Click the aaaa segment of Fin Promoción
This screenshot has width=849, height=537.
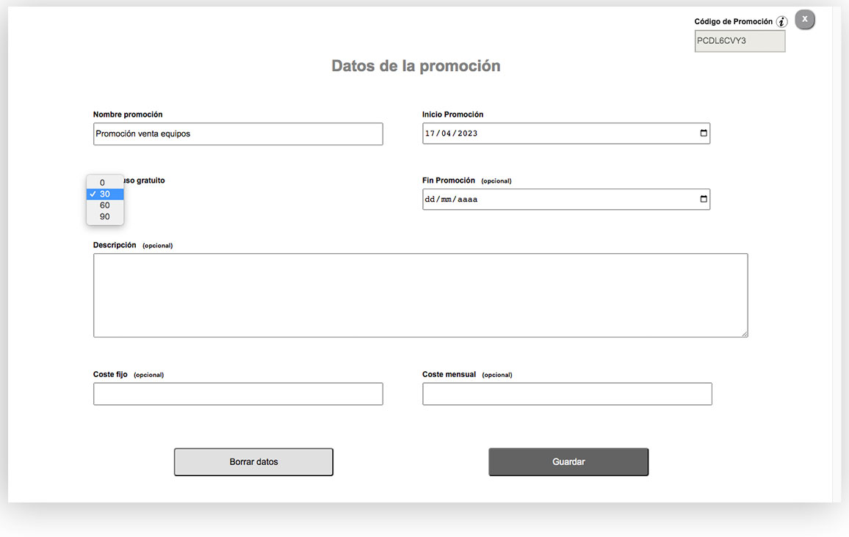pos(468,200)
